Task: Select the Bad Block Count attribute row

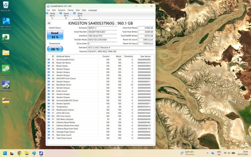Action: 100,85
